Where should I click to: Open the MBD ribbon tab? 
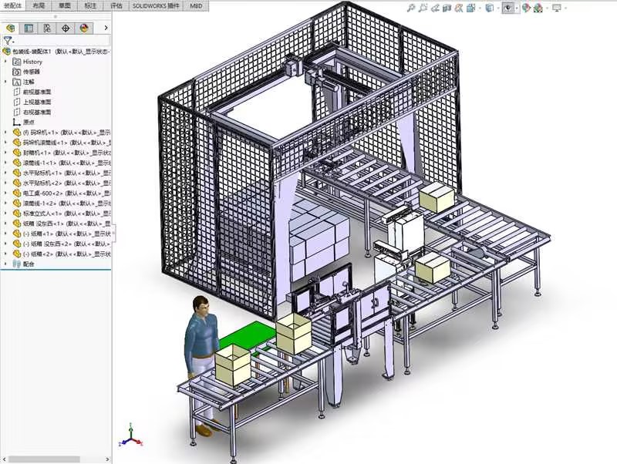[197, 5]
